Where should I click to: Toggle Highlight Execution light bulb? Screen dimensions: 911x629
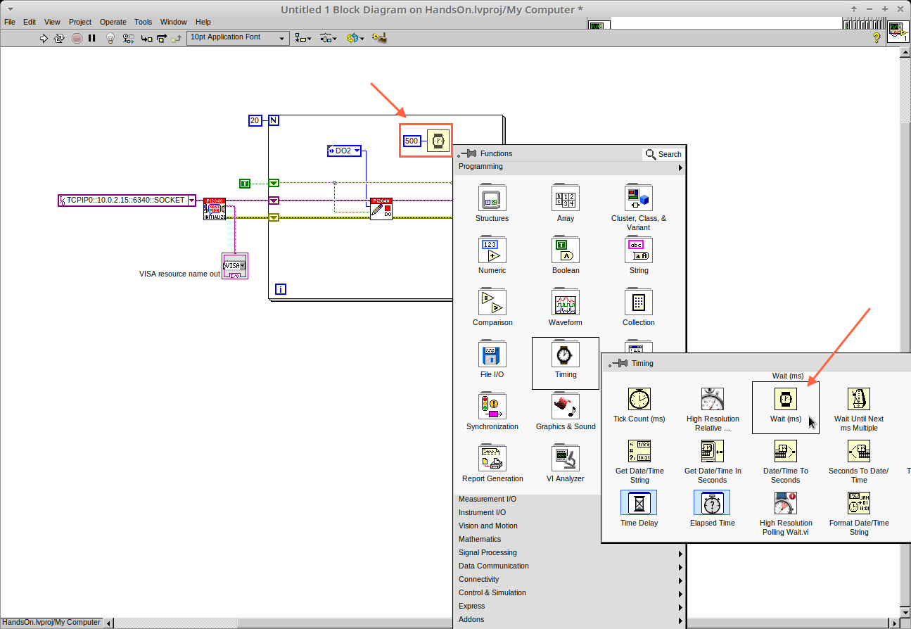pyautogui.click(x=110, y=38)
